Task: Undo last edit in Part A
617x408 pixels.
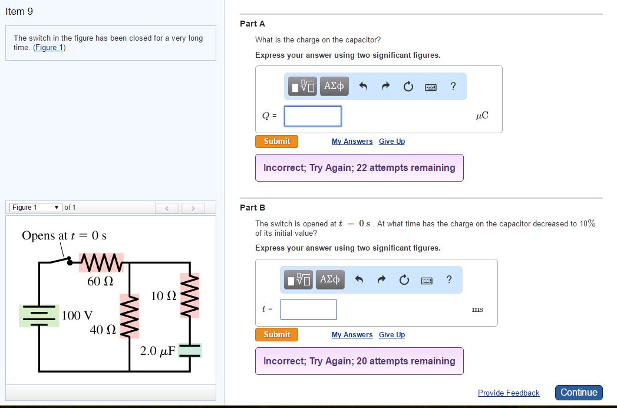Action: [363, 86]
